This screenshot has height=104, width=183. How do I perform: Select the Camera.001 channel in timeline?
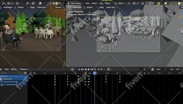[x=14, y=79]
